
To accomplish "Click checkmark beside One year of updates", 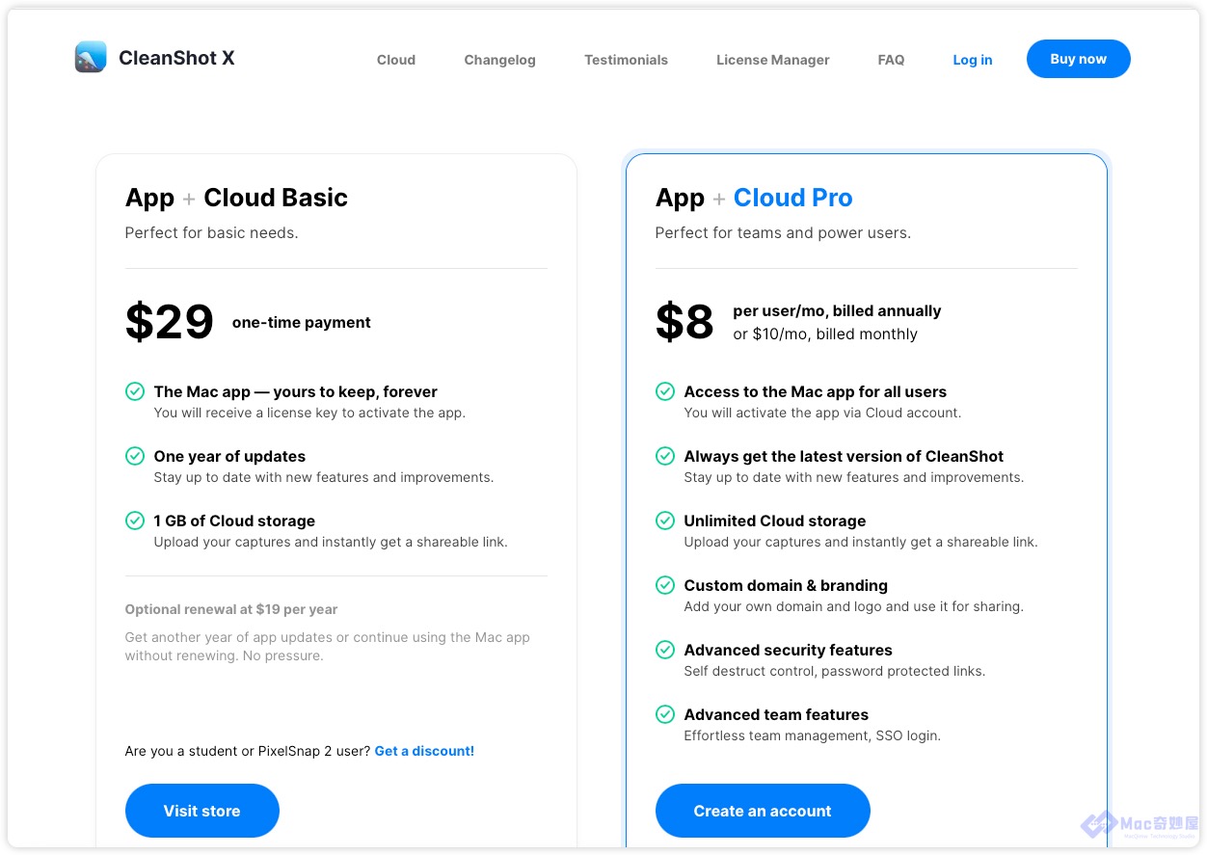I will coord(135,456).
